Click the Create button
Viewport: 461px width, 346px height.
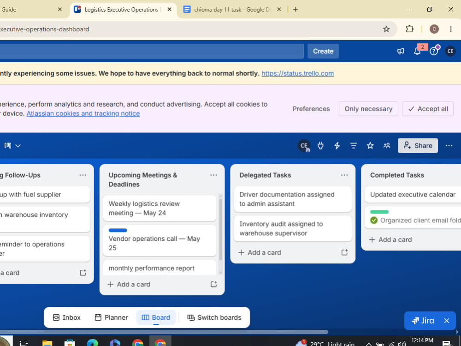(x=323, y=51)
